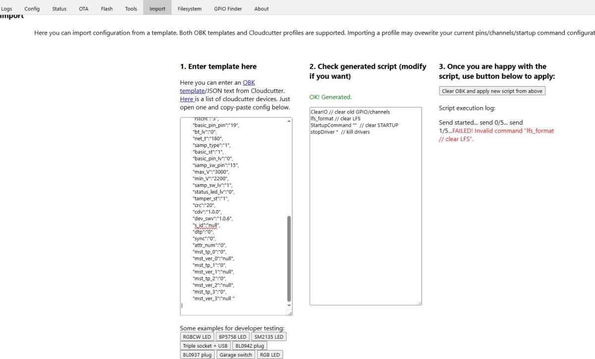Click the "net_t":"180" JSON line
The width and height of the screenshot is (595, 359).
pos(209,139)
